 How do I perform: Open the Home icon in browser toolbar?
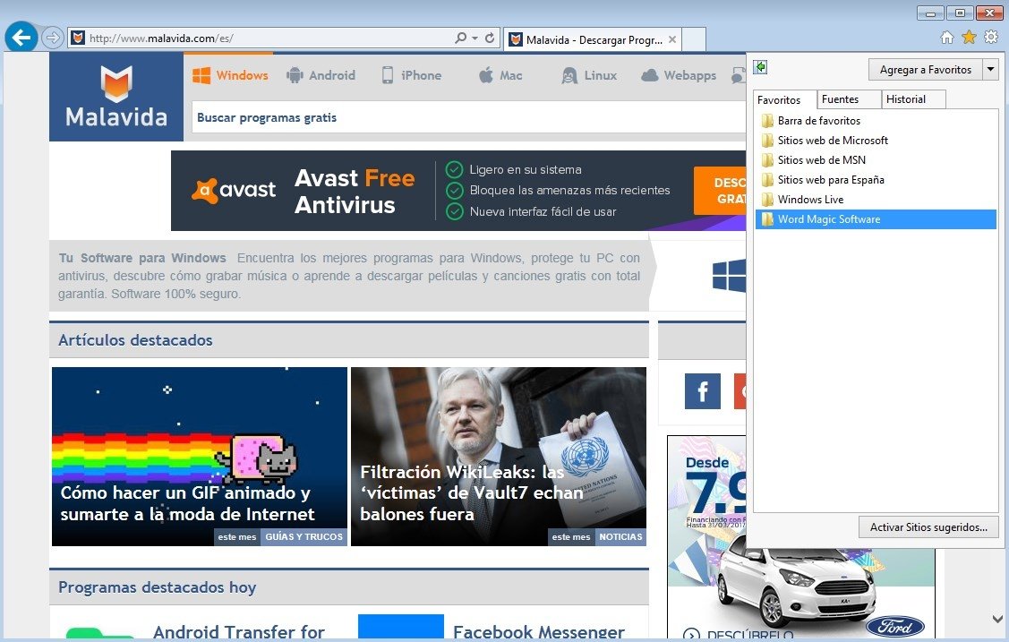coord(947,38)
